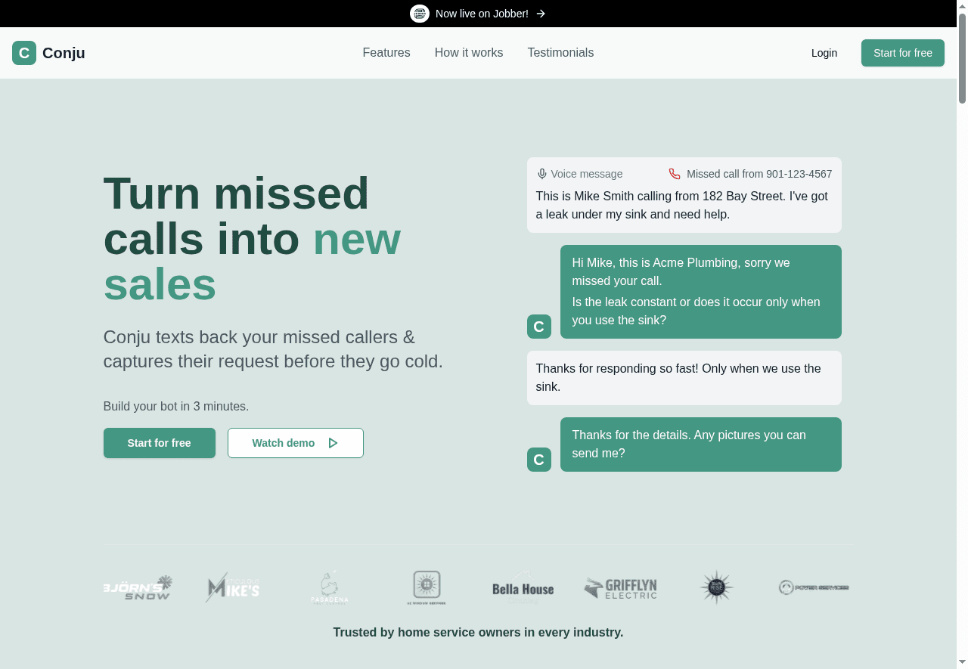Click the Bjorn's Snow logo
The height and width of the screenshot is (669, 968).
138,587
